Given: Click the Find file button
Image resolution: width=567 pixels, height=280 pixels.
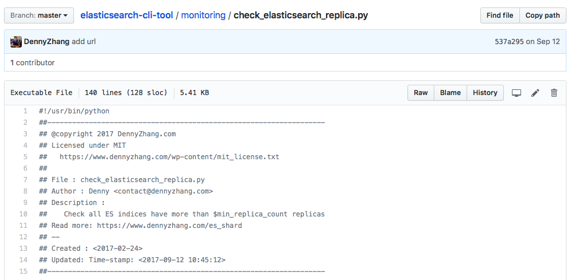Looking at the screenshot, I should (500, 15).
